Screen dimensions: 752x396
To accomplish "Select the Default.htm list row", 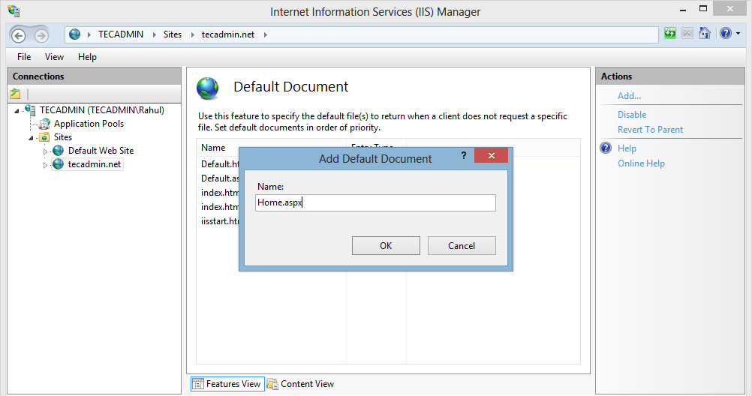I will 220,164.
